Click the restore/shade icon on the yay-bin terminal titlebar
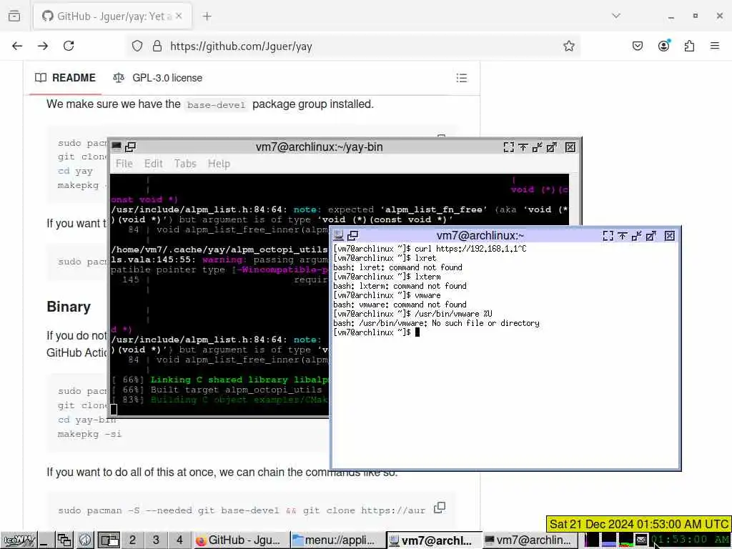This screenshot has width=732, height=549. (130, 147)
